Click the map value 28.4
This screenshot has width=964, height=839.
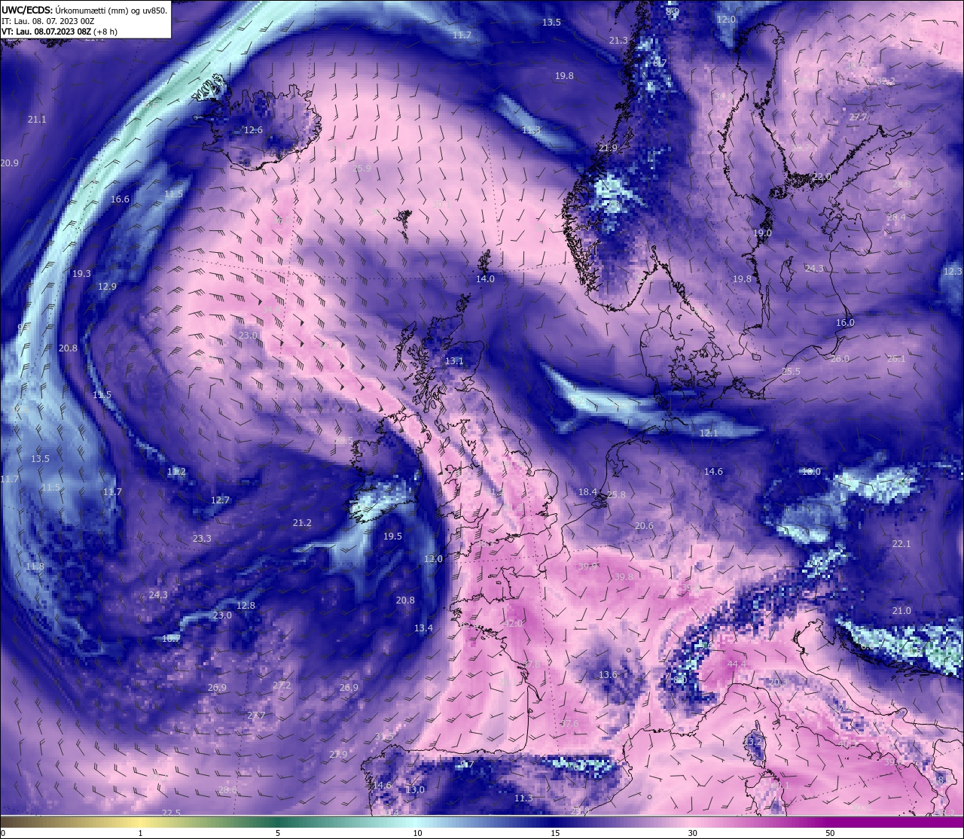pyautogui.click(x=896, y=217)
